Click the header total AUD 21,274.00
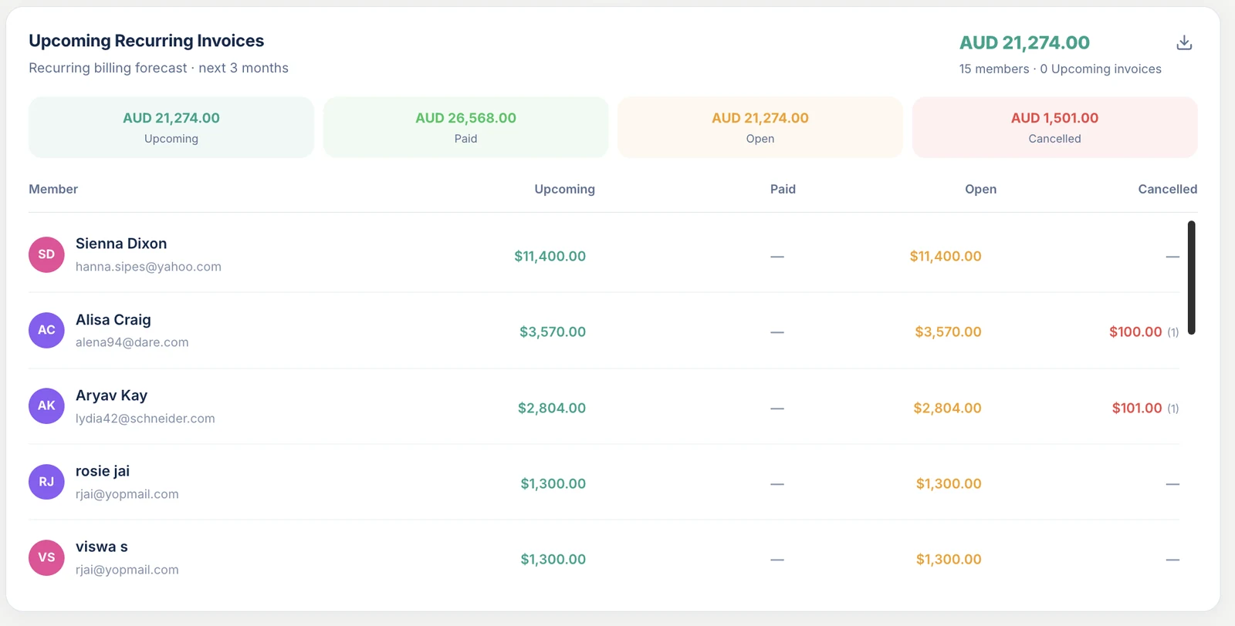Viewport: 1235px width, 626px height. click(x=1024, y=42)
